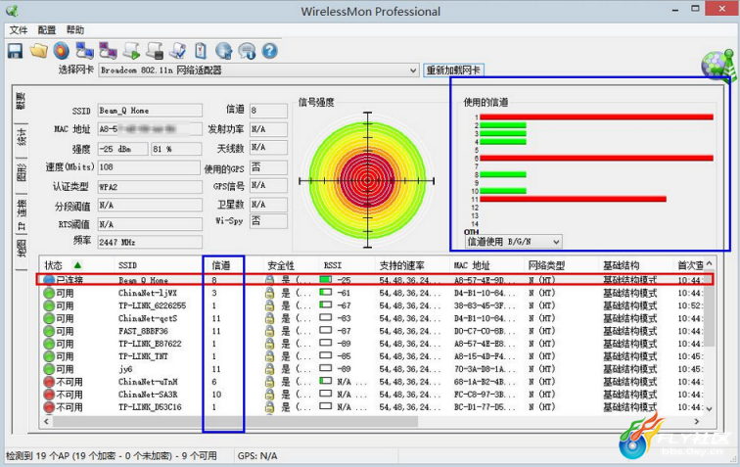
Task: Click the red unavailable icon for ChinaNet-uTnM
Action: (49, 382)
